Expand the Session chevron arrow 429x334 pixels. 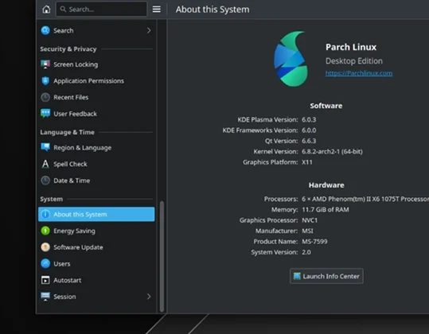pyautogui.click(x=149, y=297)
